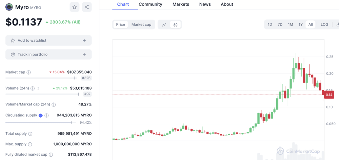Click the star favorite icon
339x160 pixels.
tap(75, 7)
